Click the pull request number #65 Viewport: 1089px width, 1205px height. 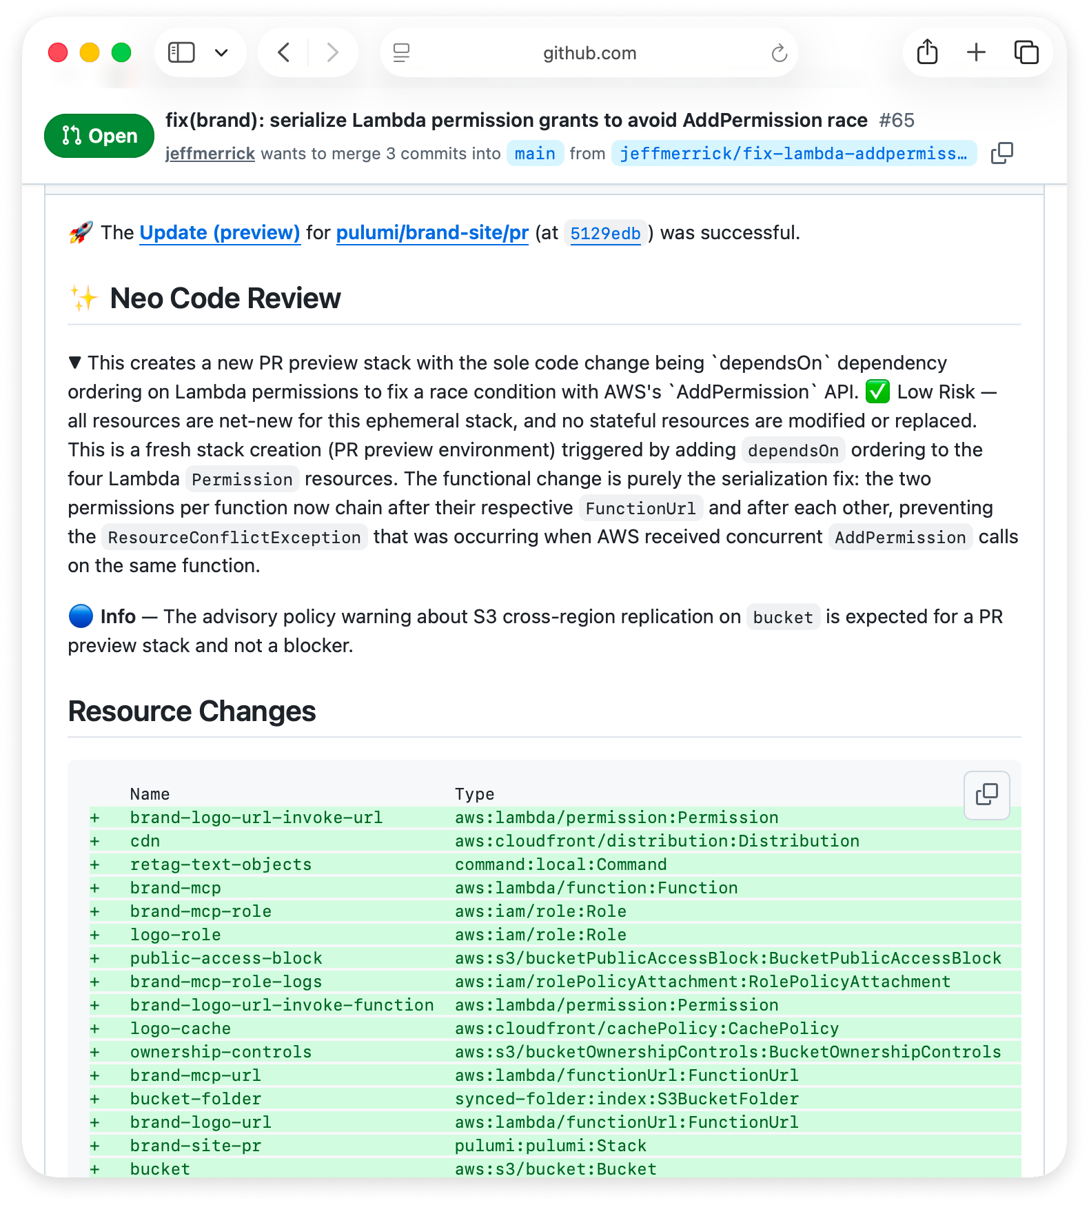[897, 121]
